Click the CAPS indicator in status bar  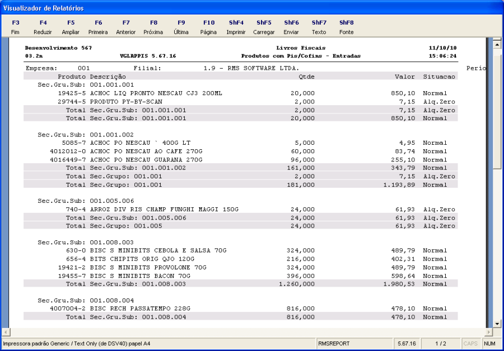coord(470,344)
